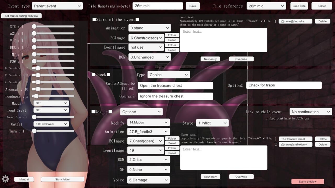Reset the BGImage in Start of event
Image resolution: width=335 pixels, height=188 pixels.
click(172, 40)
